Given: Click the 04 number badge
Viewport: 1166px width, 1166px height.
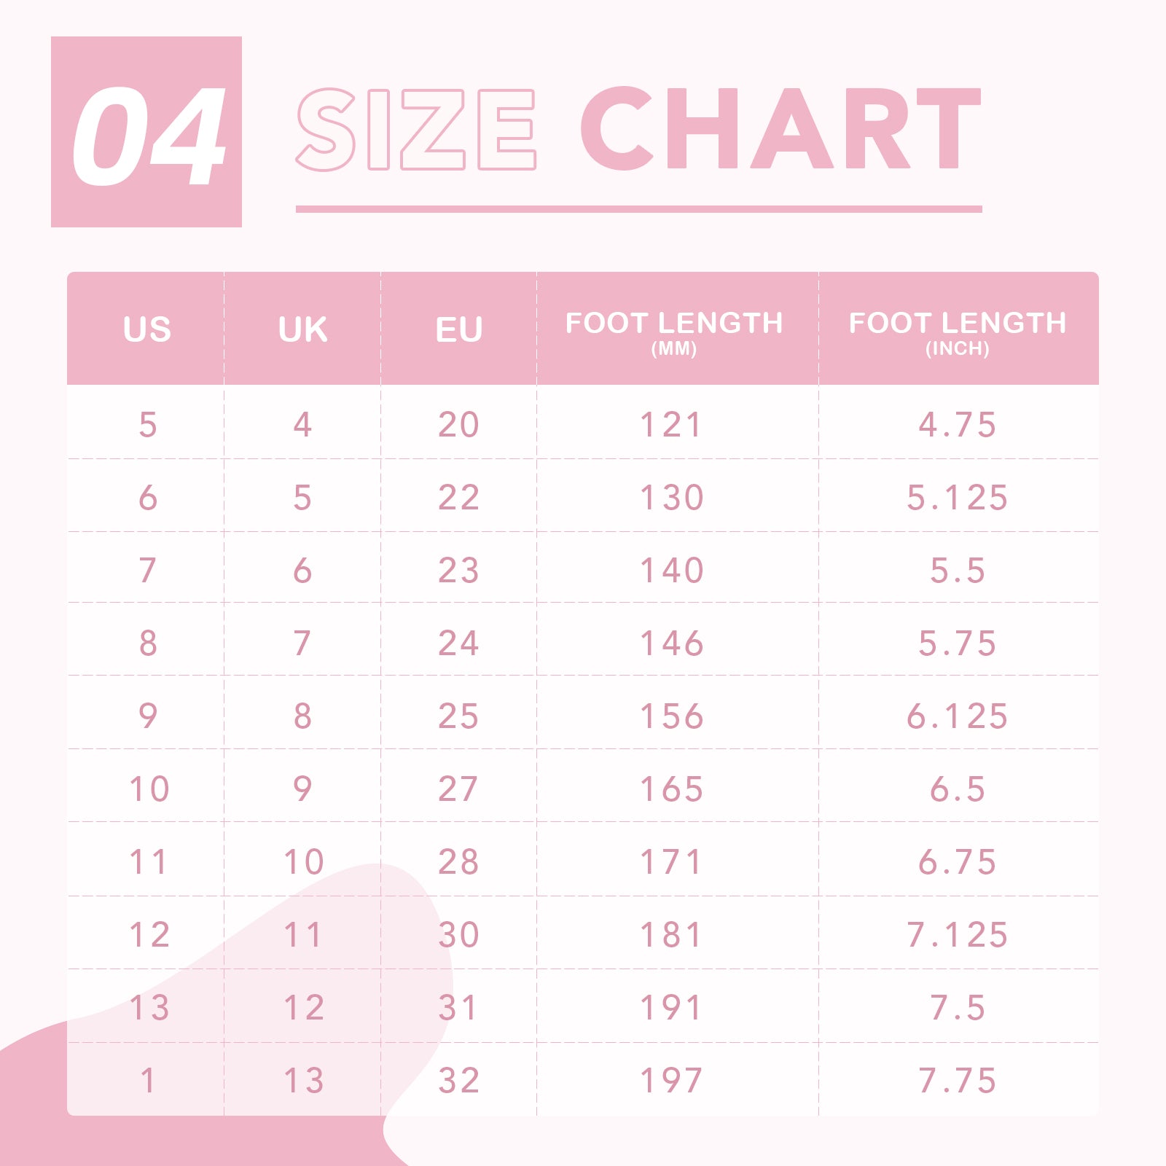Looking at the screenshot, I should (x=146, y=132).
